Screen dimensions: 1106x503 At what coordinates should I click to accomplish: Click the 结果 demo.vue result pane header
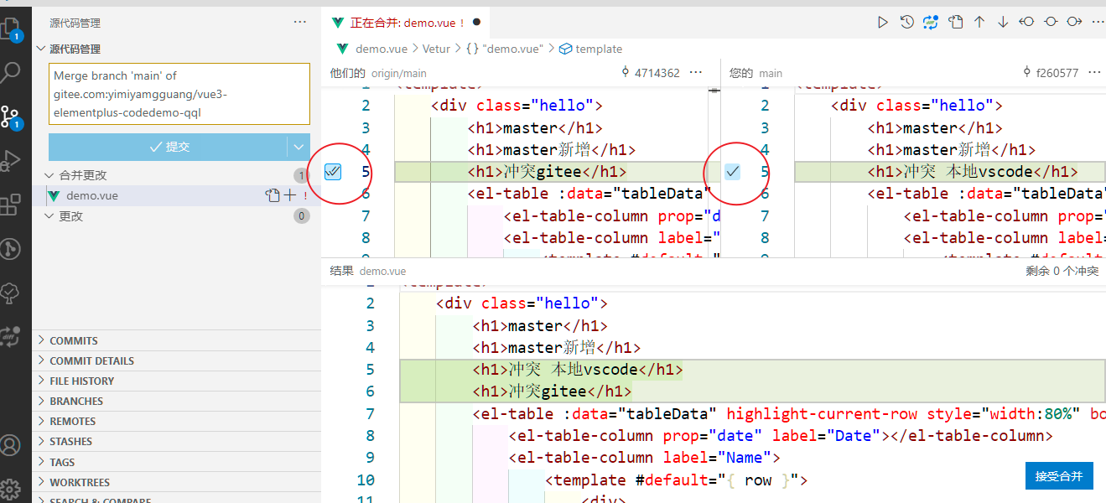click(x=368, y=271)
